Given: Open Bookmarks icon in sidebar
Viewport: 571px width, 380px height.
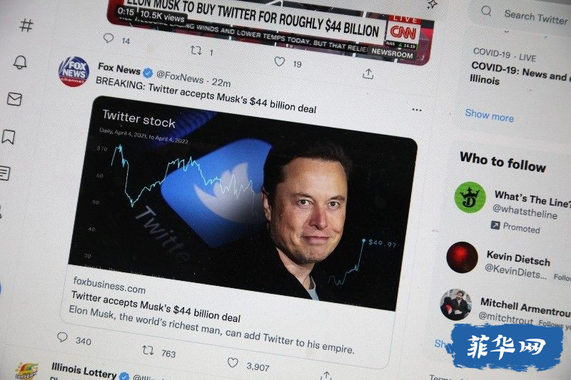Looking at the screenshot, I should pyautogui.click(x=9, y=137).
